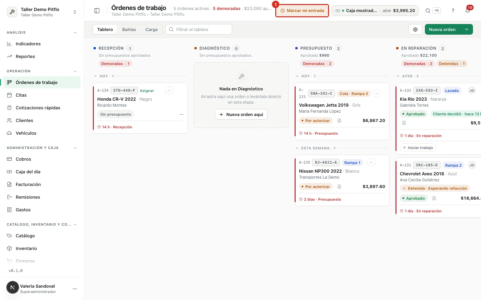Click unassigned circle on Volkswagen Jetta card
This screenshot has height=300, width=481.
point(377,94)
